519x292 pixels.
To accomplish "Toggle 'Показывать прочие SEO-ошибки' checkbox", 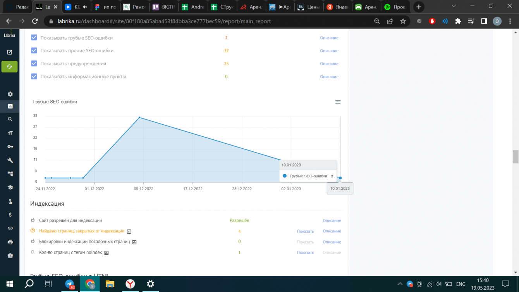I will [34, 51].
